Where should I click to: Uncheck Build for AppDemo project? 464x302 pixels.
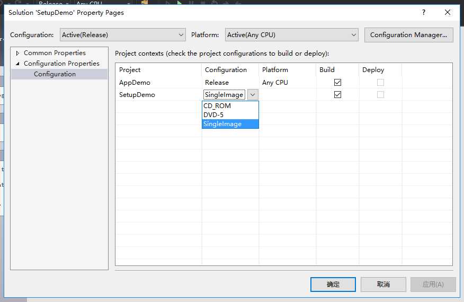337,82
